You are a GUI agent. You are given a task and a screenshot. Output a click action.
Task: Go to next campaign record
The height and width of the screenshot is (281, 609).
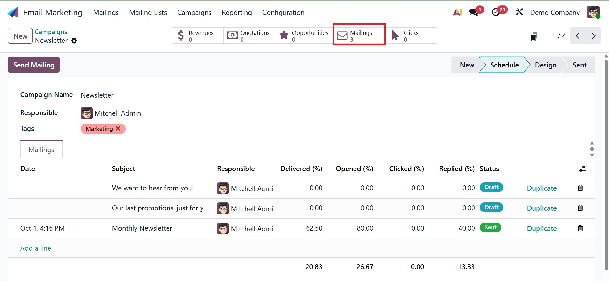[593, 36]
